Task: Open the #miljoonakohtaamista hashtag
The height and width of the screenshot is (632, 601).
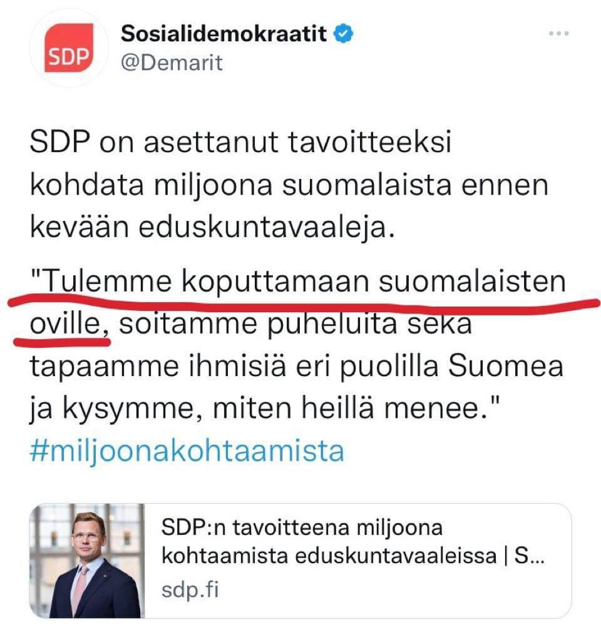Action: [x=187, y=450]
